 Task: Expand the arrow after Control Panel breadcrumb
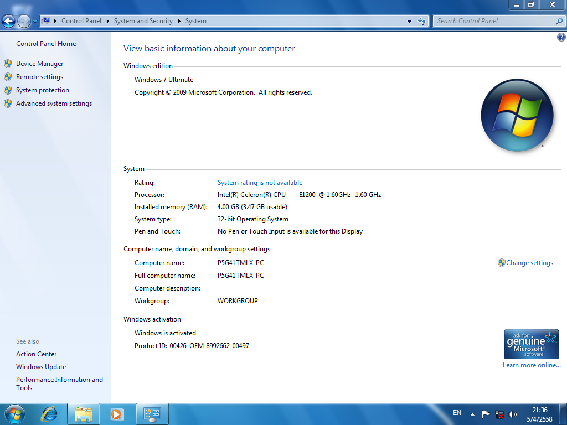point(108,22)
